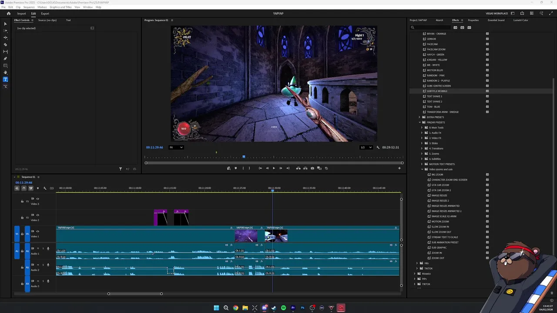This screenshot has width=557, height=313.
Task: Toggle Video 2 track output eye
Action: (x=37, y=215)
